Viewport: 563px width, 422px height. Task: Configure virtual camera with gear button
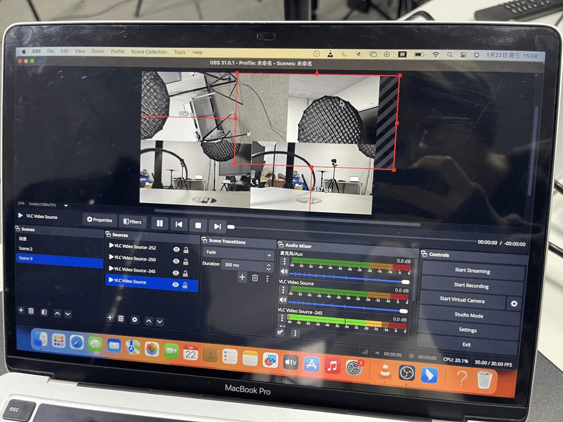[514, 304]
